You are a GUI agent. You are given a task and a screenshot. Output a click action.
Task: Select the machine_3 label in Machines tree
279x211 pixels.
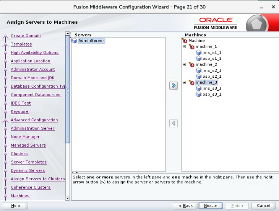click(206, 82)
